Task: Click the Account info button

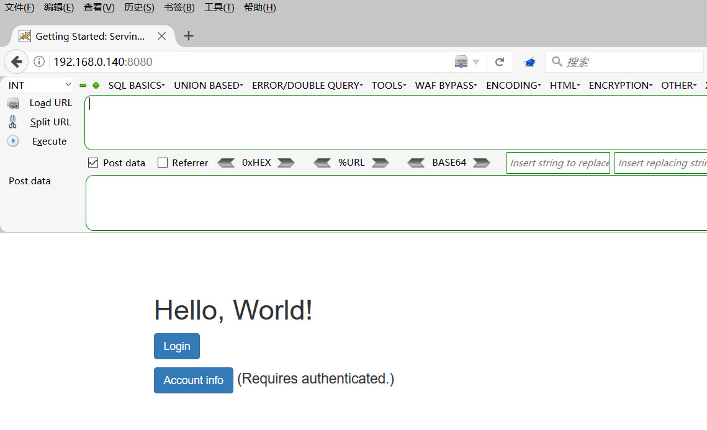Action: pyautogui.click(x=194, y=380)
